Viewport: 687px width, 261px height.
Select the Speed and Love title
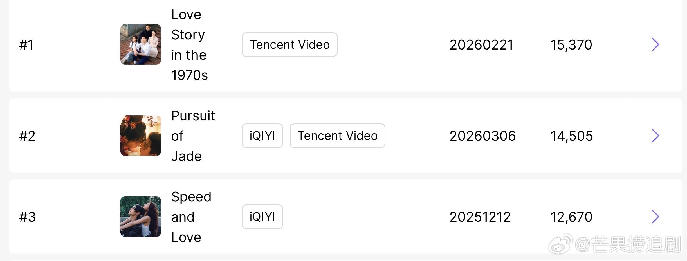191,217
